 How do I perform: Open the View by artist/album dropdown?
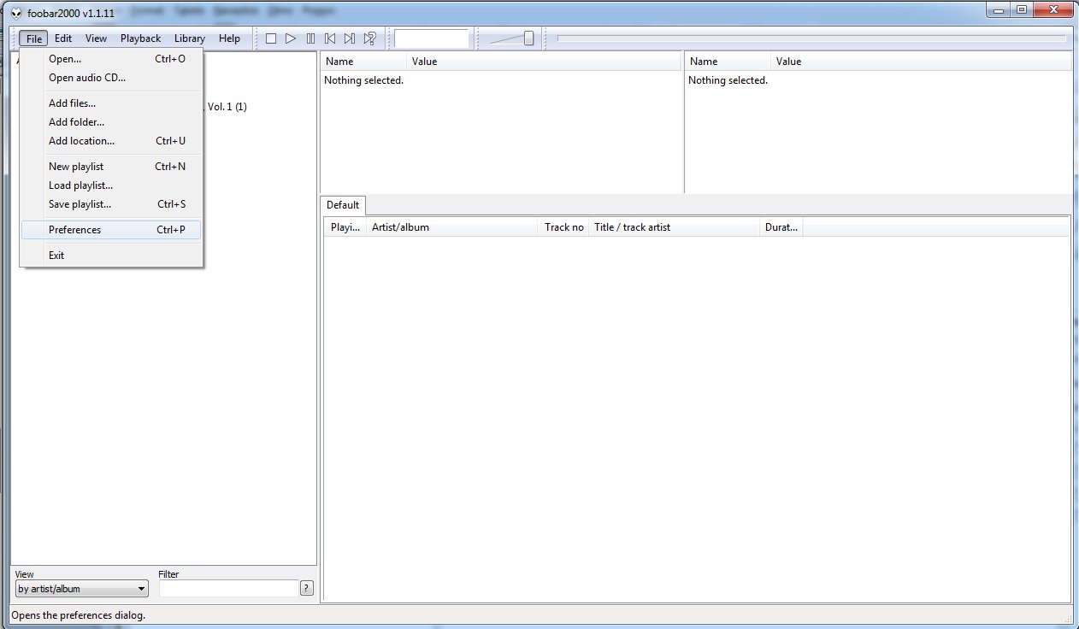[x=82, y=589]
